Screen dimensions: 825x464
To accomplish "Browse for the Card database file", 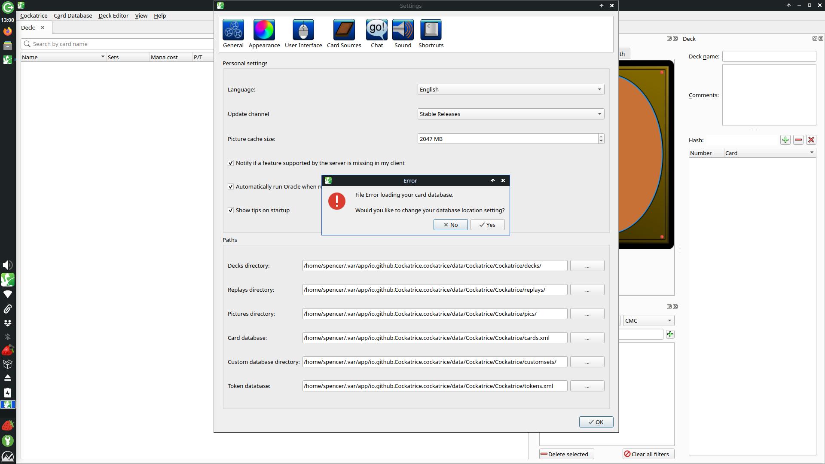I will 587,338.
